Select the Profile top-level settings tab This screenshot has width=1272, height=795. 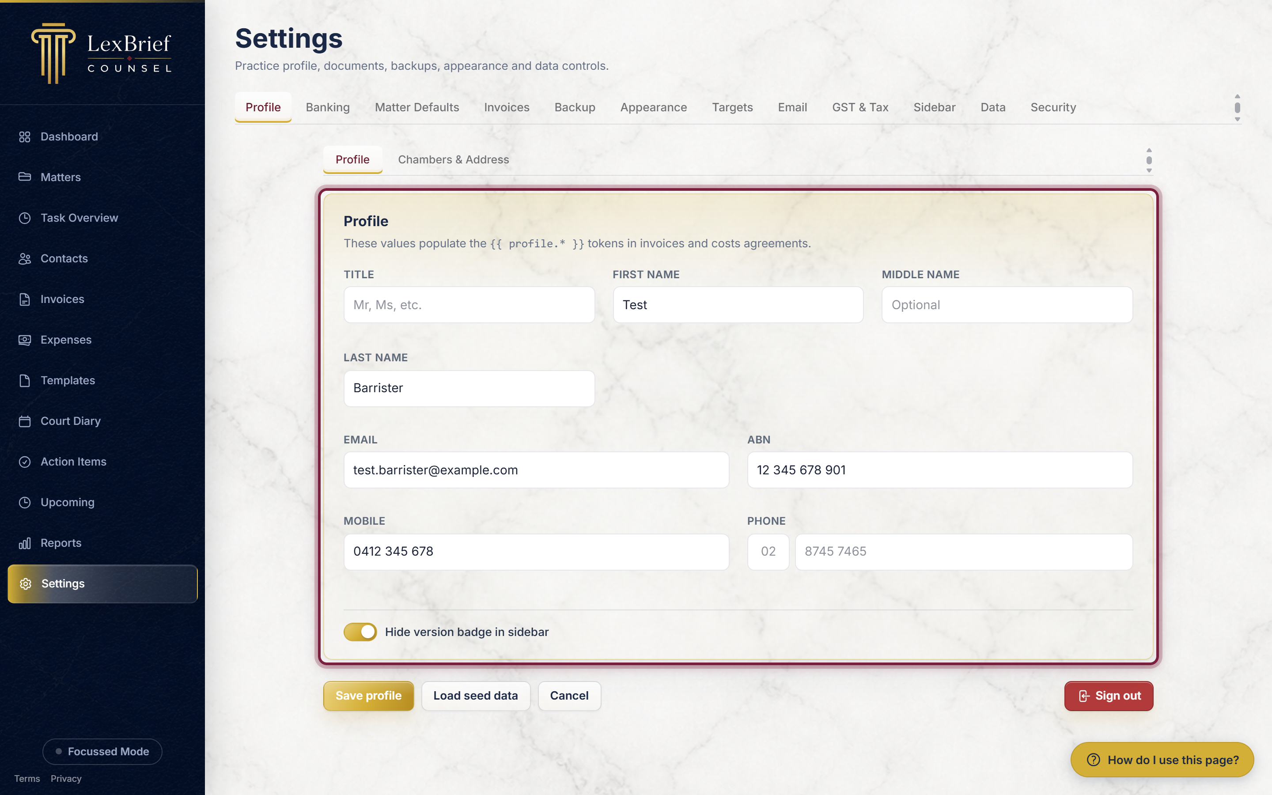click(x=263, y=107)
